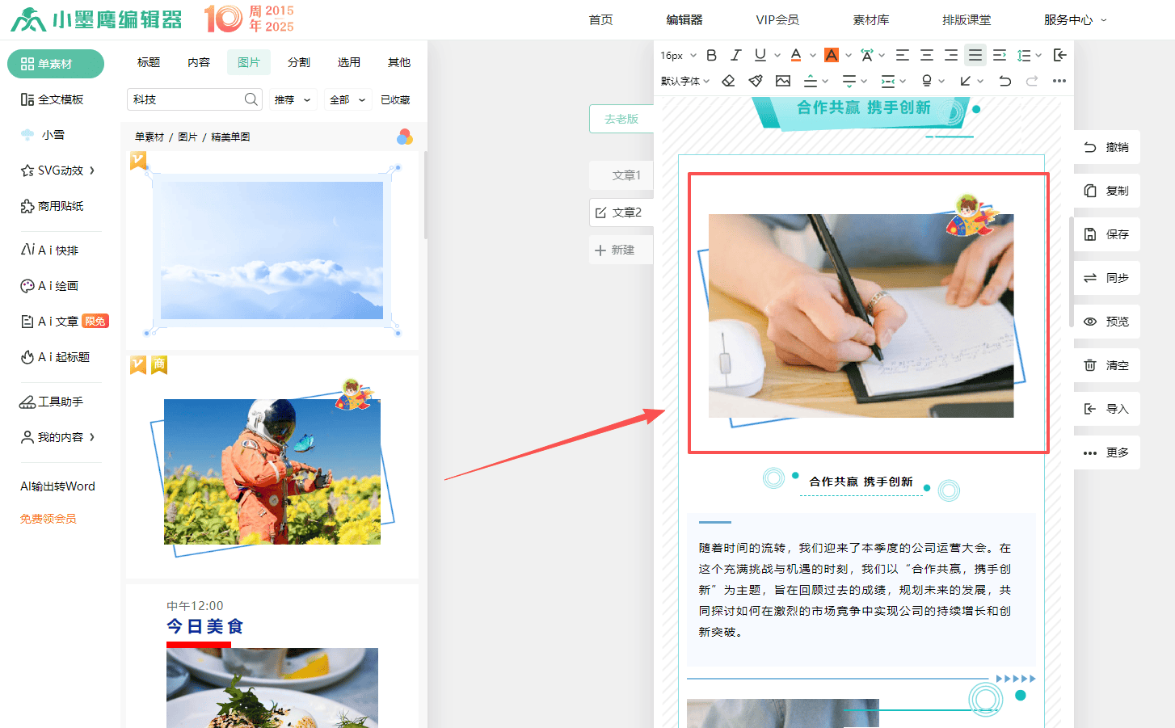Select the astronaut sunflower image thumbnail

coord(272,471)
